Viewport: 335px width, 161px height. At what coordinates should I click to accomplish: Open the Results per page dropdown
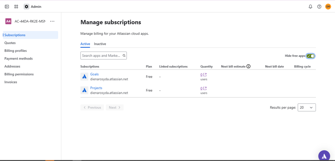tap(306, 107)
